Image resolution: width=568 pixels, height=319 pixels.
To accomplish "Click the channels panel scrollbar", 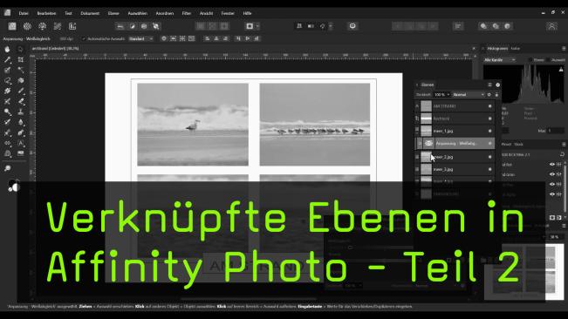I will 565,187.
